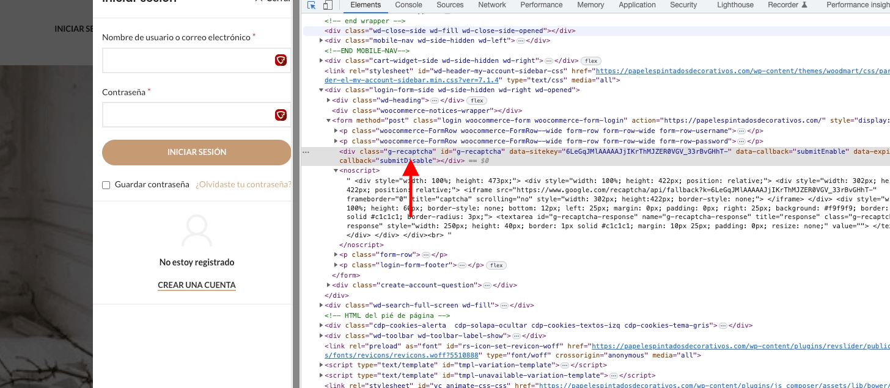The image size is (890, 388).
Task: Select the woocommerce-notices-wrapper div row
Action: point(427,111)
